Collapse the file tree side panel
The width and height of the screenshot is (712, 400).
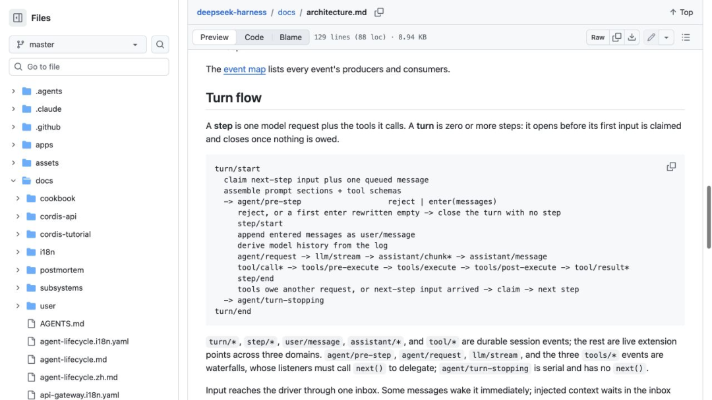(18, 18)
